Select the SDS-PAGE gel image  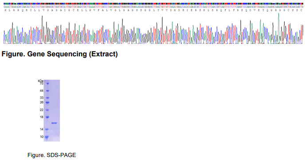pyautogui.click(x=51, y=110)
